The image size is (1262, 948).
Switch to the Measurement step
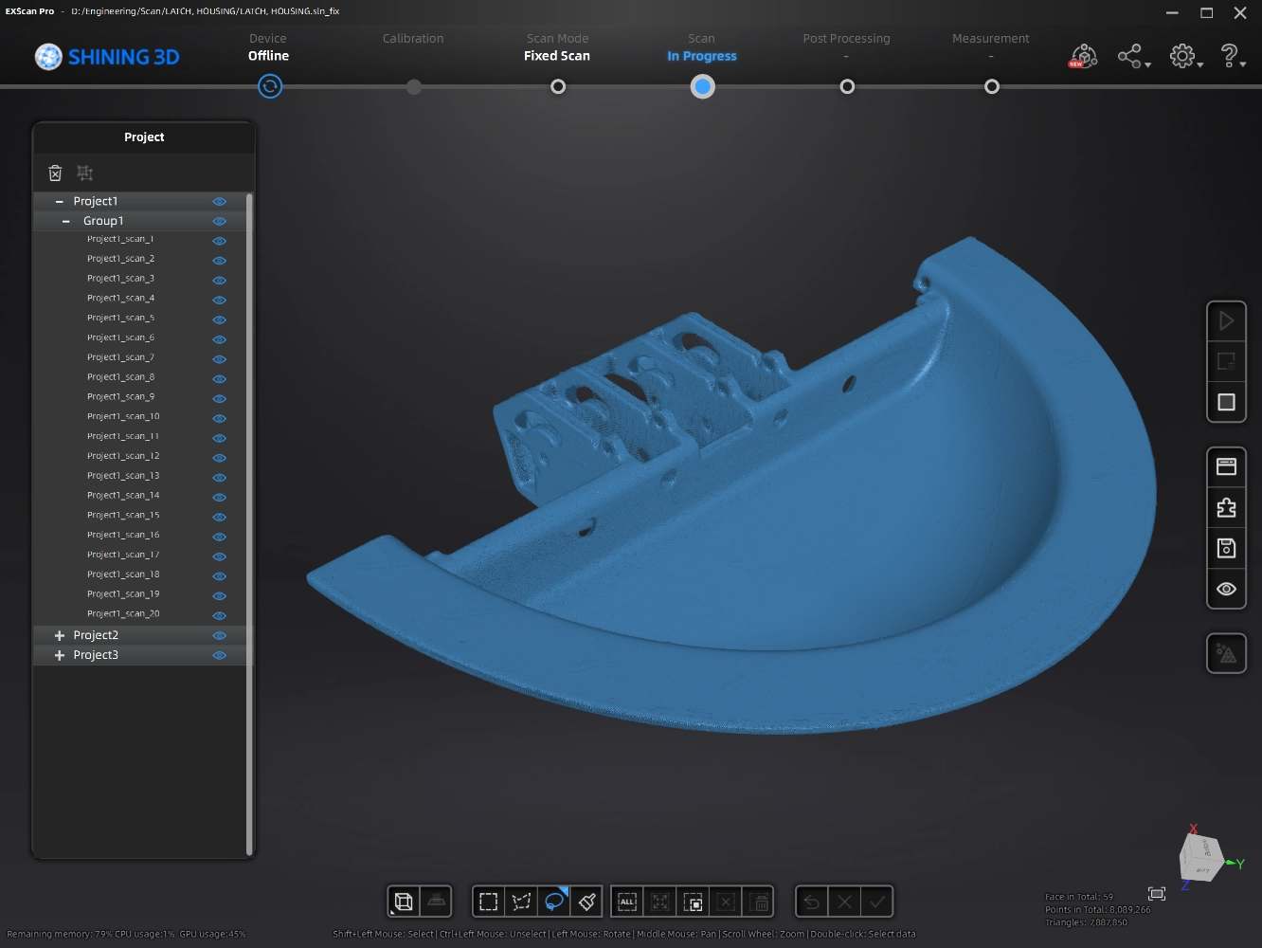[991, 86]
